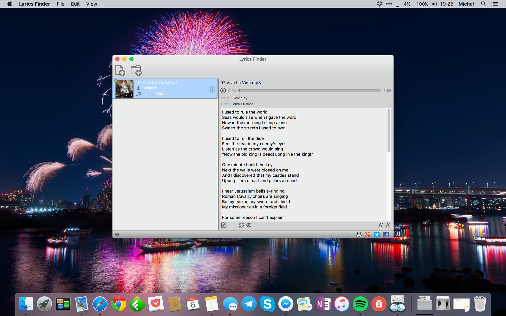Select the '07 Viva La Vida.mp3' list entry
Image resolution: width=506 pixels, height=316 pixels.
[x=165, y=88]
